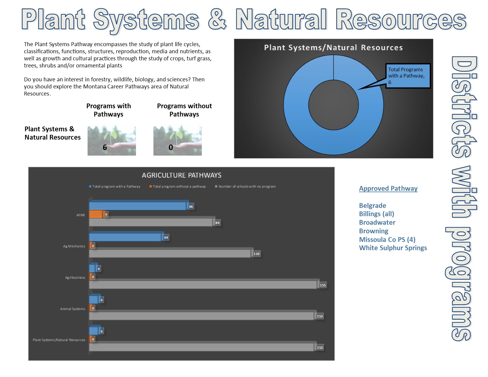Click the Billings (all) district link

[x=376, y=214]
